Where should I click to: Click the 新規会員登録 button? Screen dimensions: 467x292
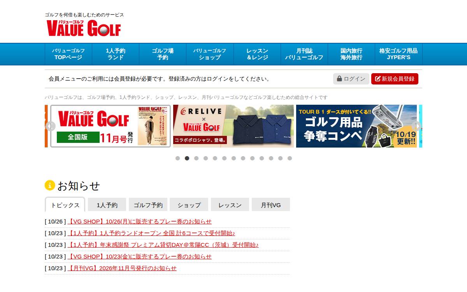pos(395,79)
